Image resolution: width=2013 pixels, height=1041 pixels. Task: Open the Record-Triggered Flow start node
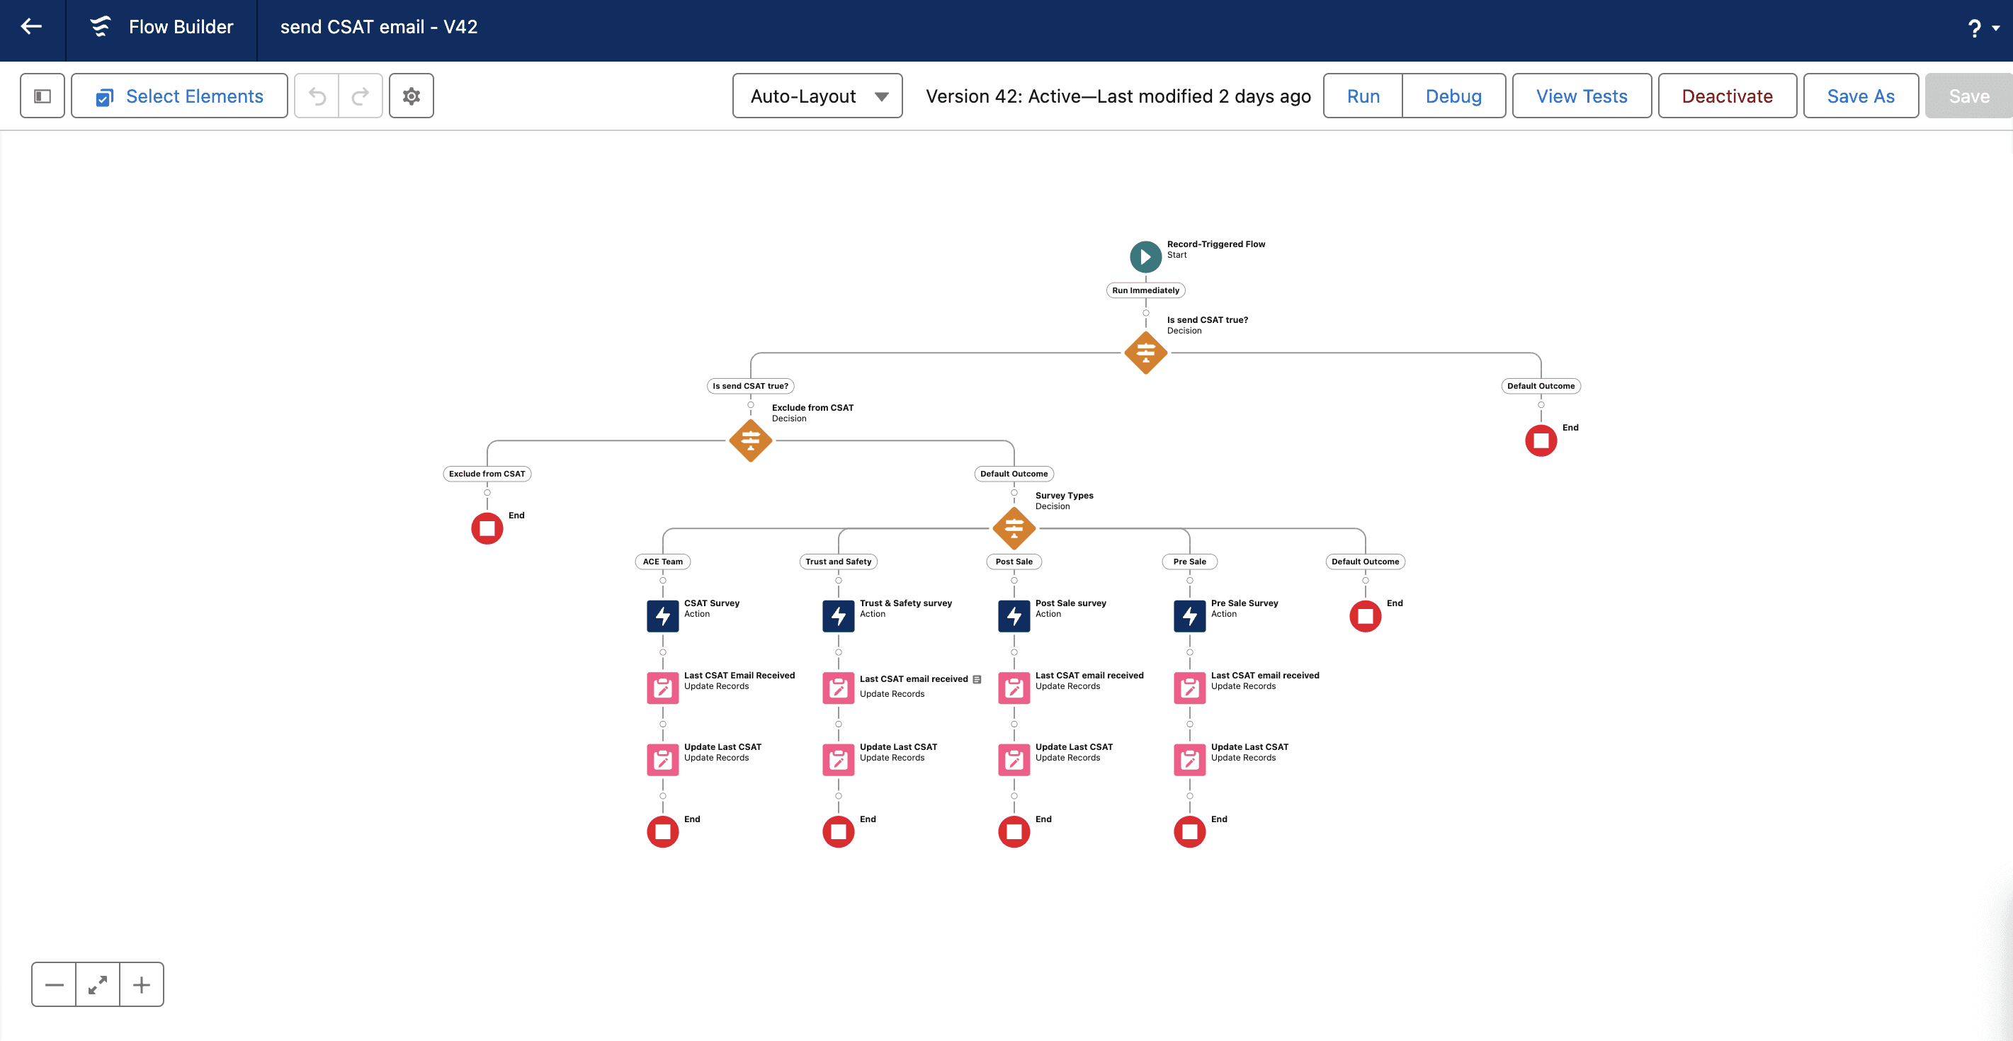(1145, 256)
